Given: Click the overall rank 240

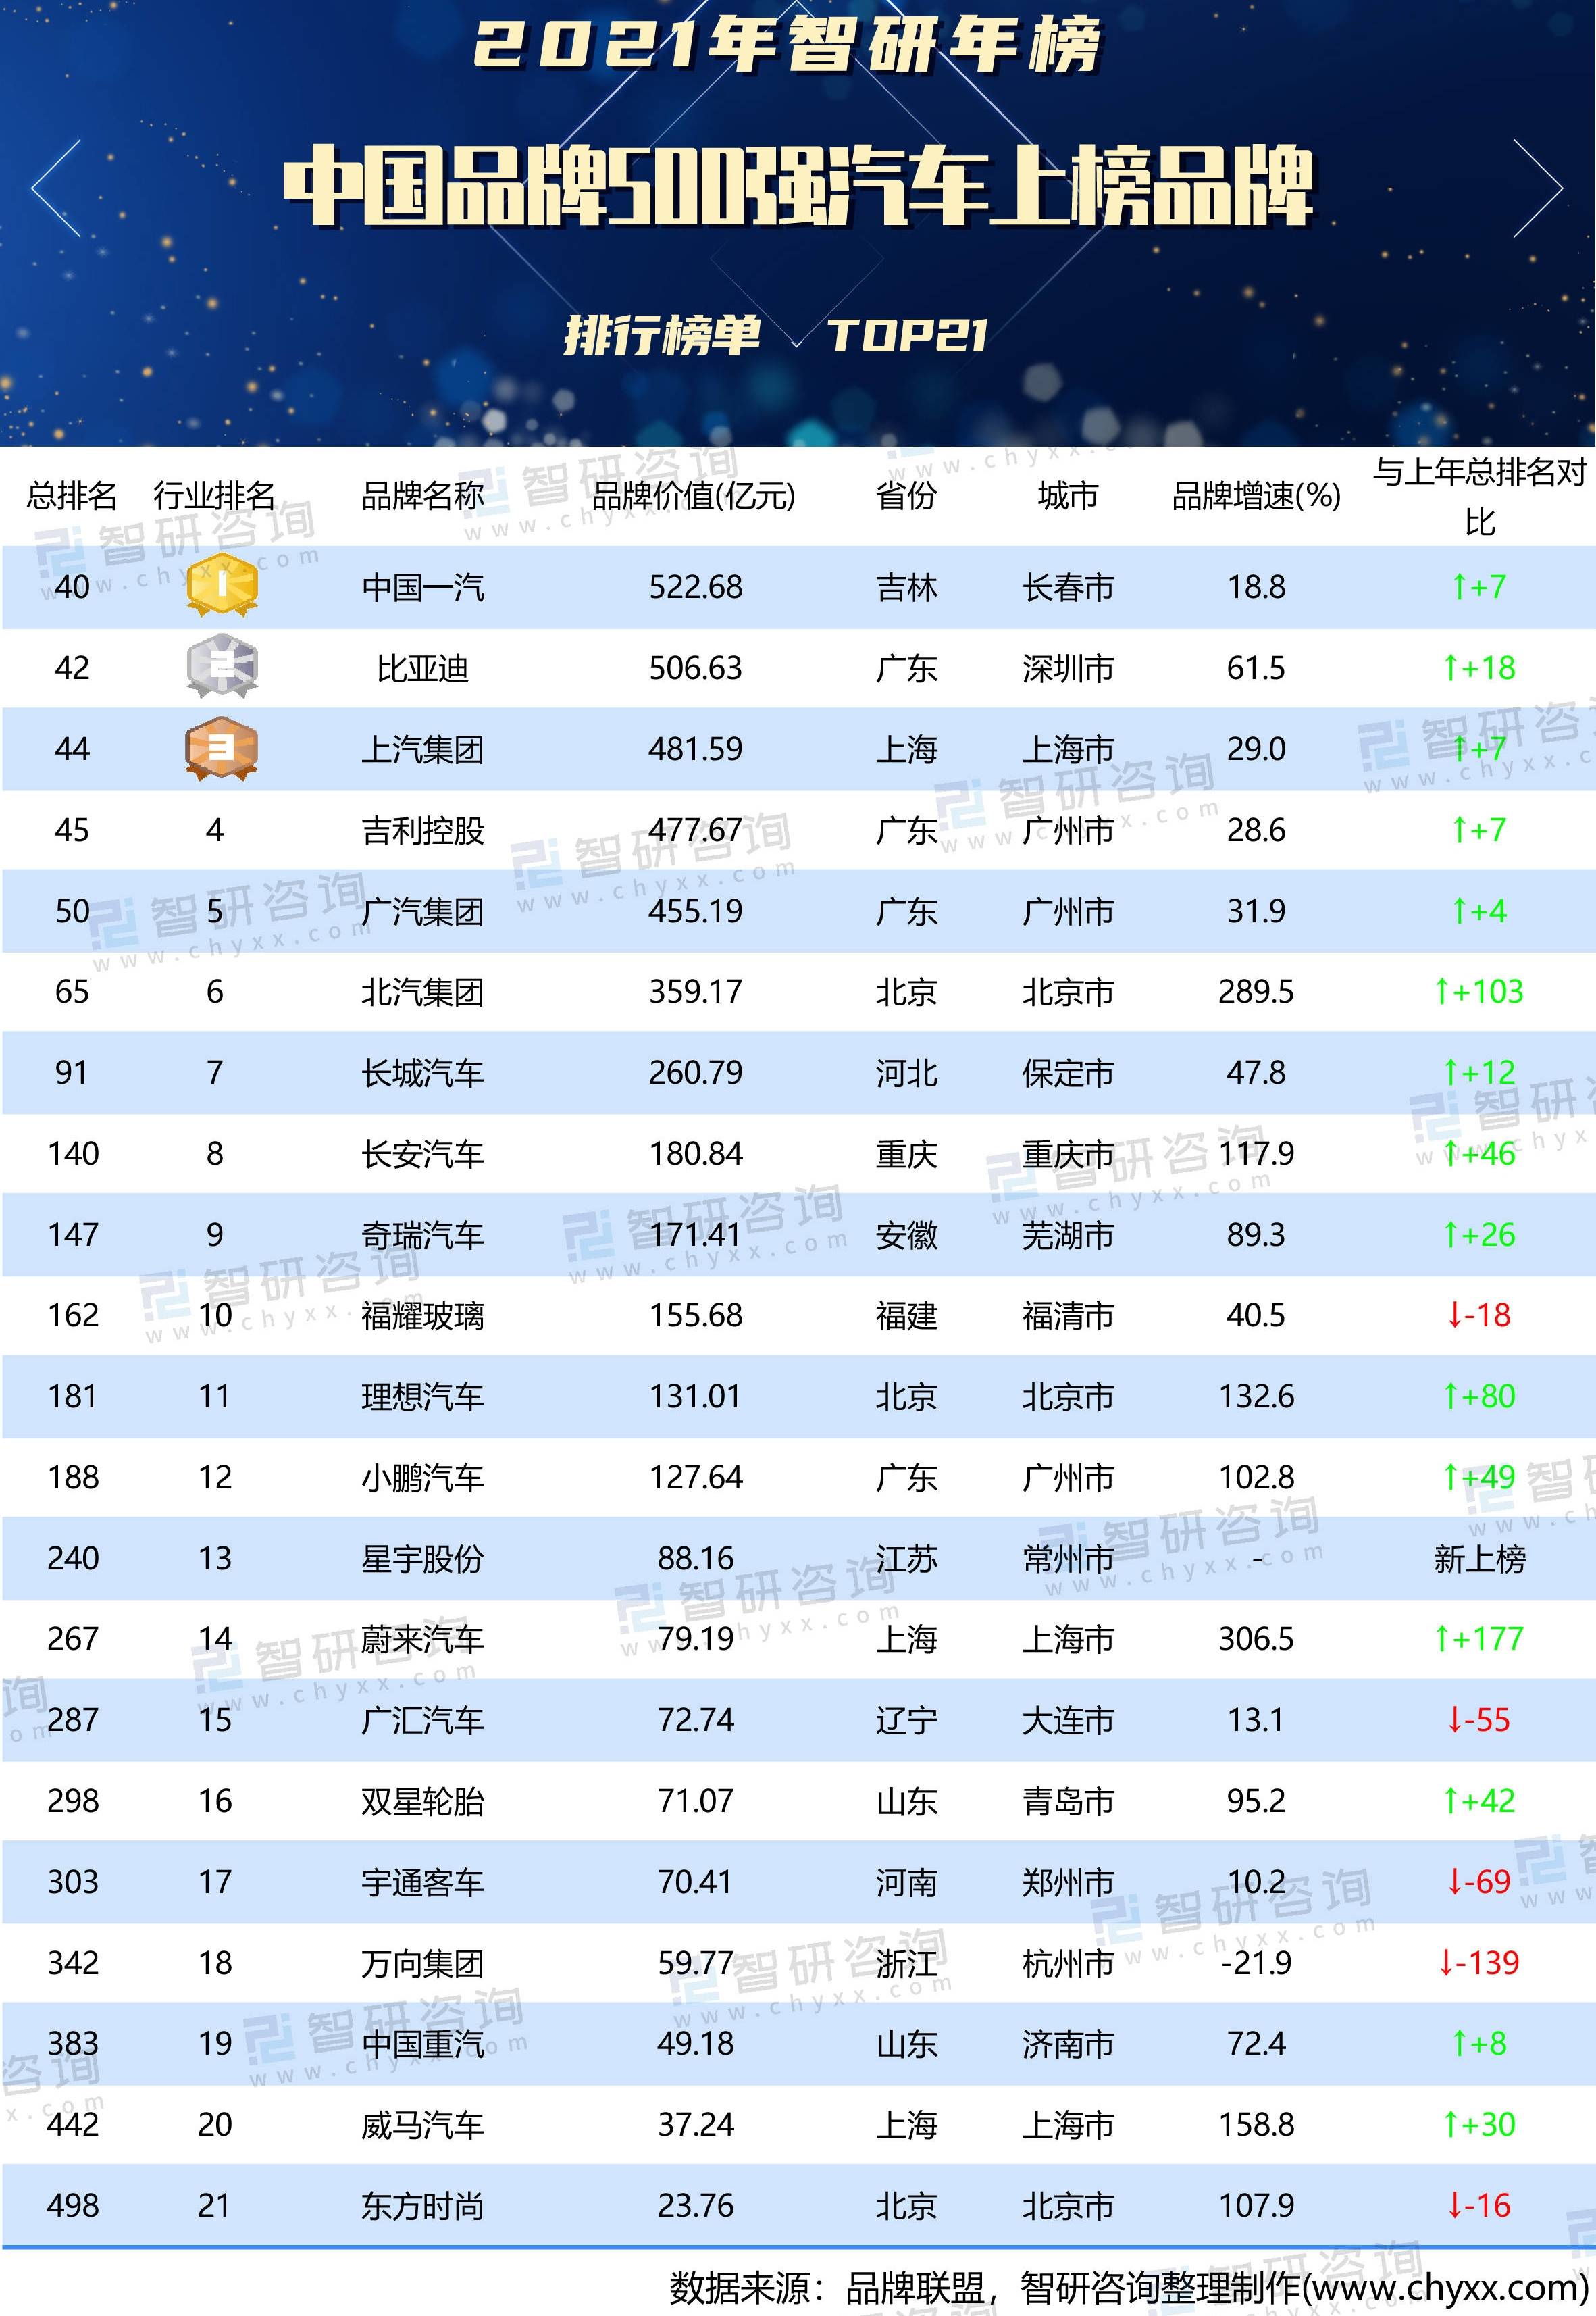Looking at the screenshot, I should click(72, 1557).
